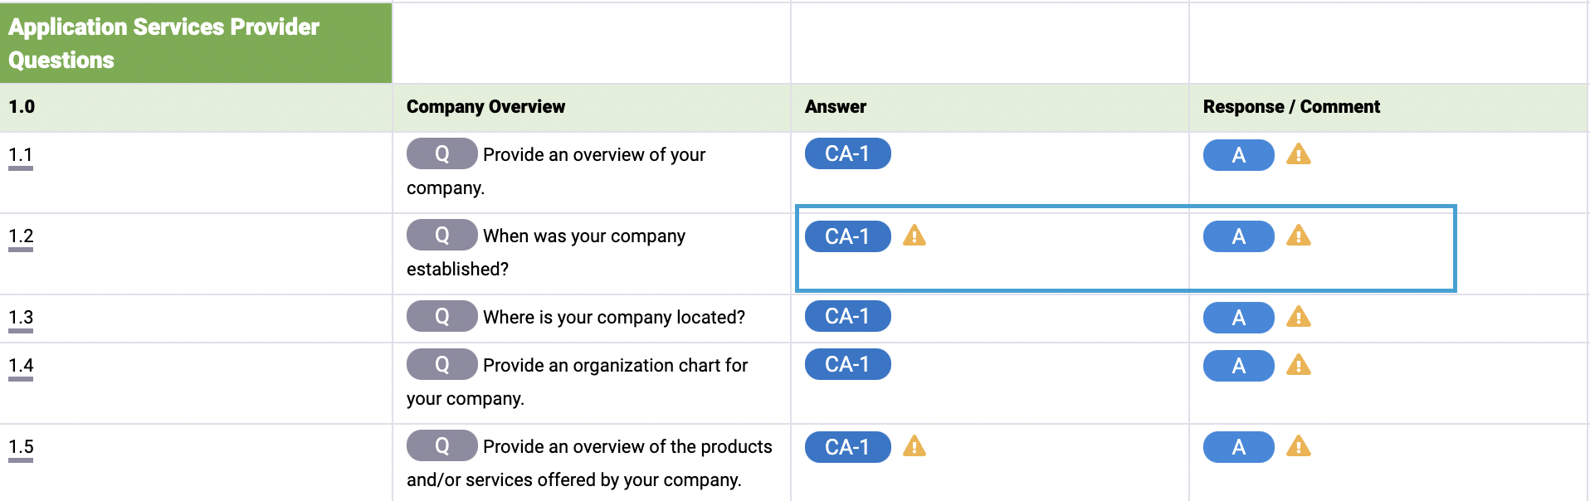Screen dimensions: 1590x501
Task: Click the Q tag beside 'When was your company'
Action: (x=441, y=235)
